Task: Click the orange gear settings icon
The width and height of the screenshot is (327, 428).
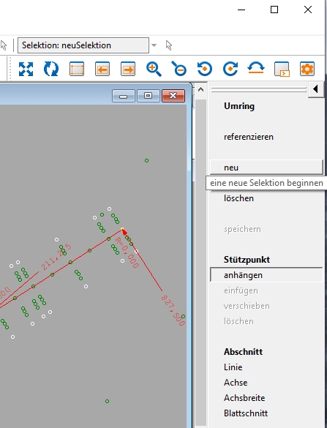Action: [x=307, y=69]
